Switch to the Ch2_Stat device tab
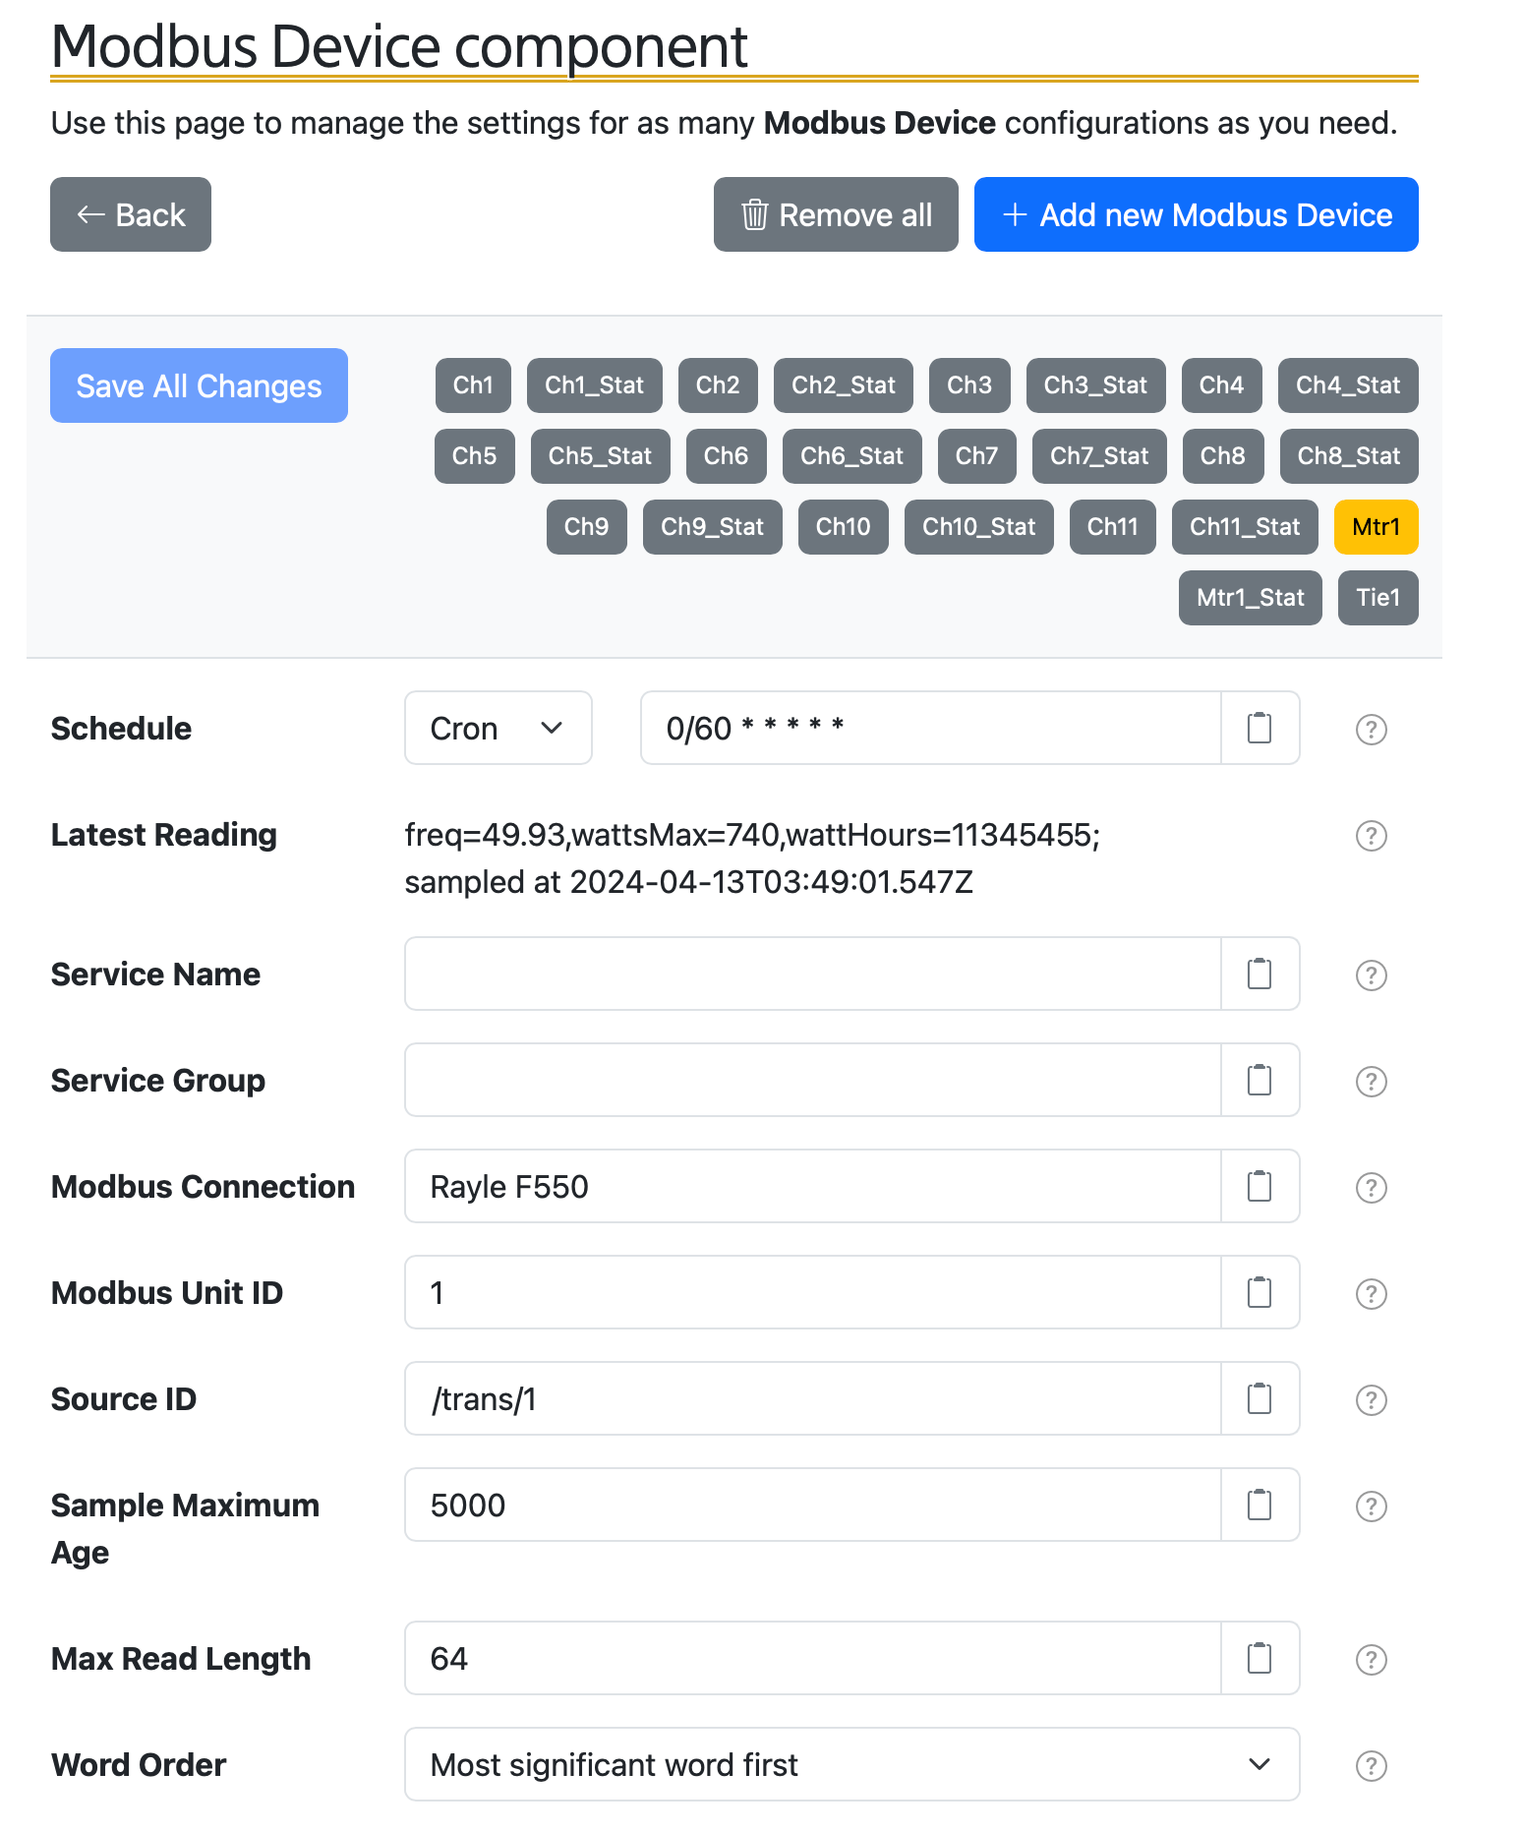 click(x=844, y=385)
